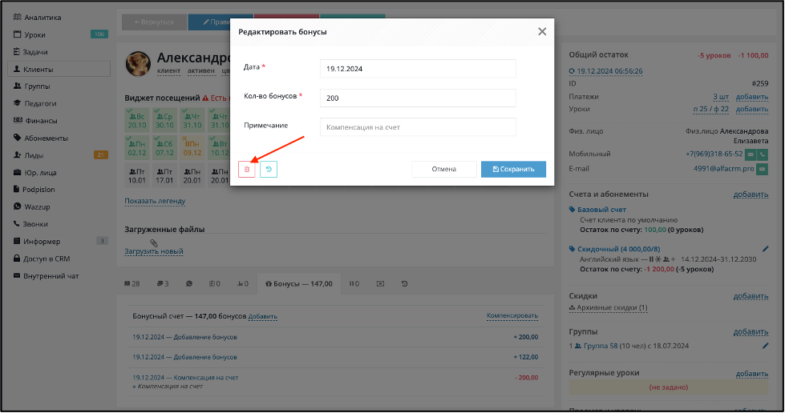785x413 pixels.
Task: Save bonuses with Сохранить button
Action: click(513, 169)
